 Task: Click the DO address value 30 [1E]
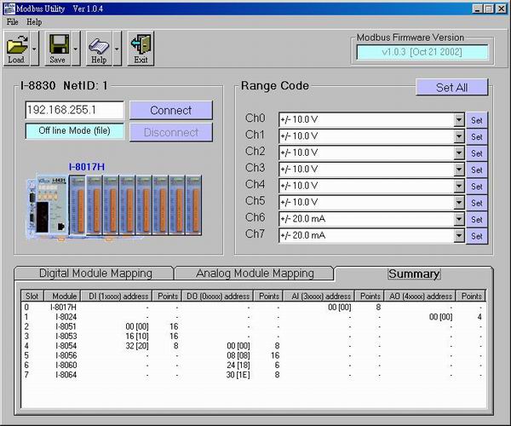click(238, 375)
